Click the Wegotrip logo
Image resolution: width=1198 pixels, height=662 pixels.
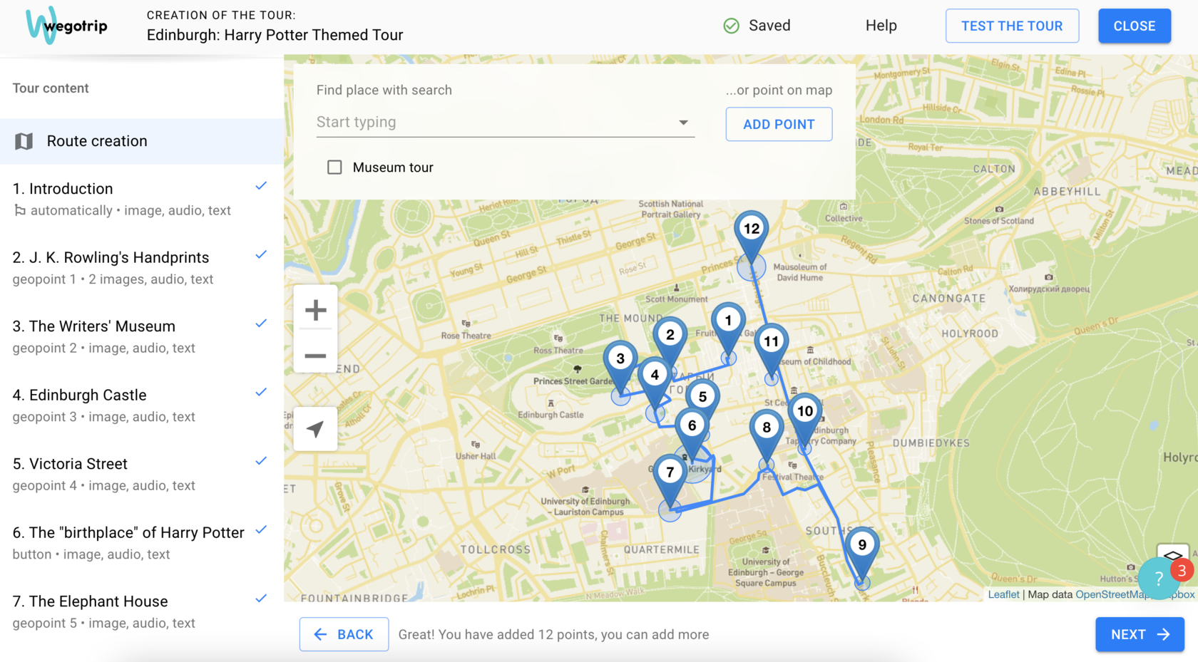click(x=66, y=26)
